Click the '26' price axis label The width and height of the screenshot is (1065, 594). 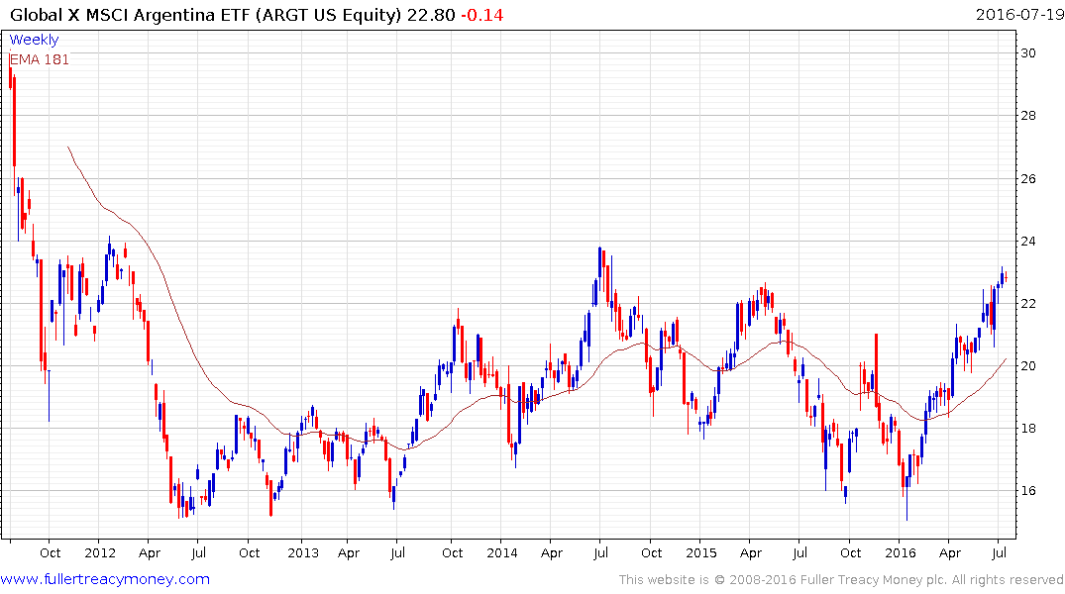click(1028, 178)
